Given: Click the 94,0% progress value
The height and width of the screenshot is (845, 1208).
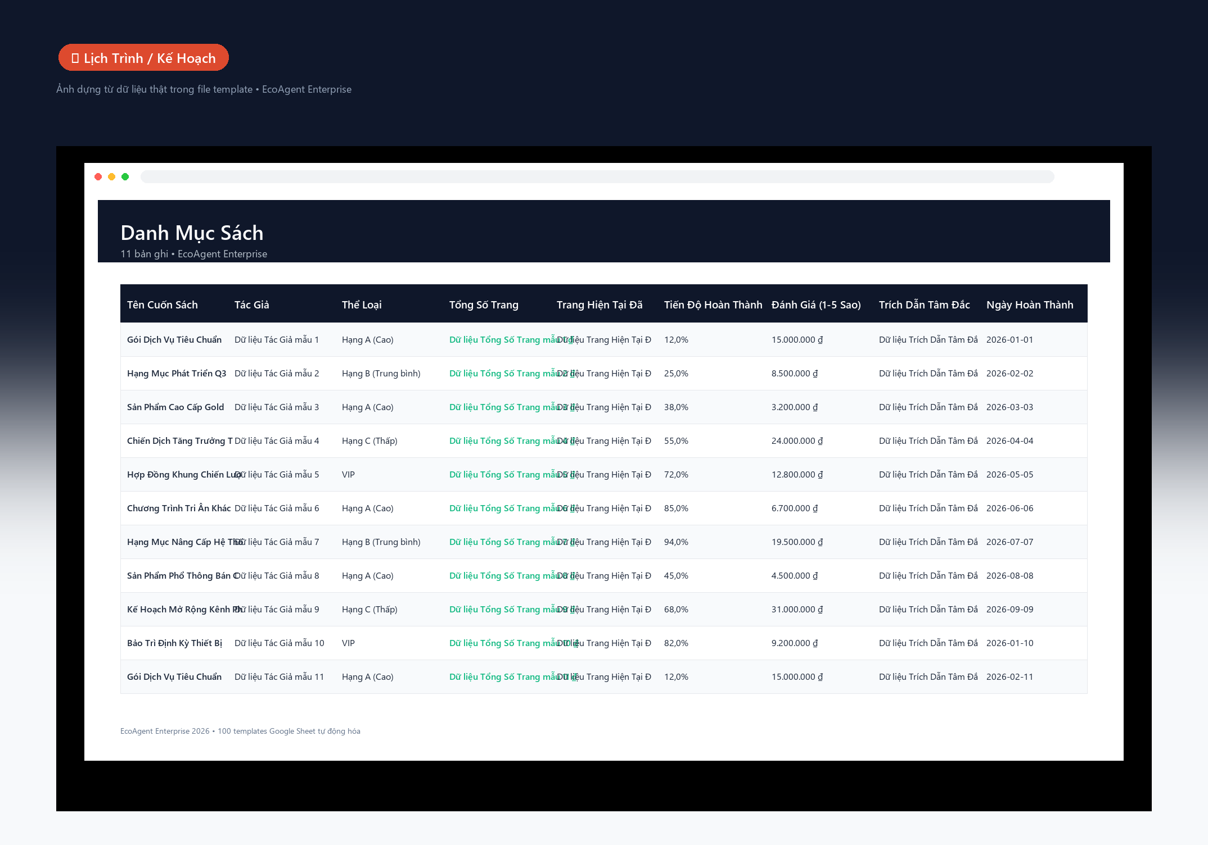Looking at the screenshot, I should 676,542.
